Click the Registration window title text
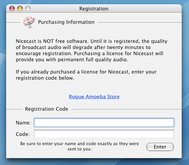This screenshot has height=165, width=189. (x=94, y=9)
